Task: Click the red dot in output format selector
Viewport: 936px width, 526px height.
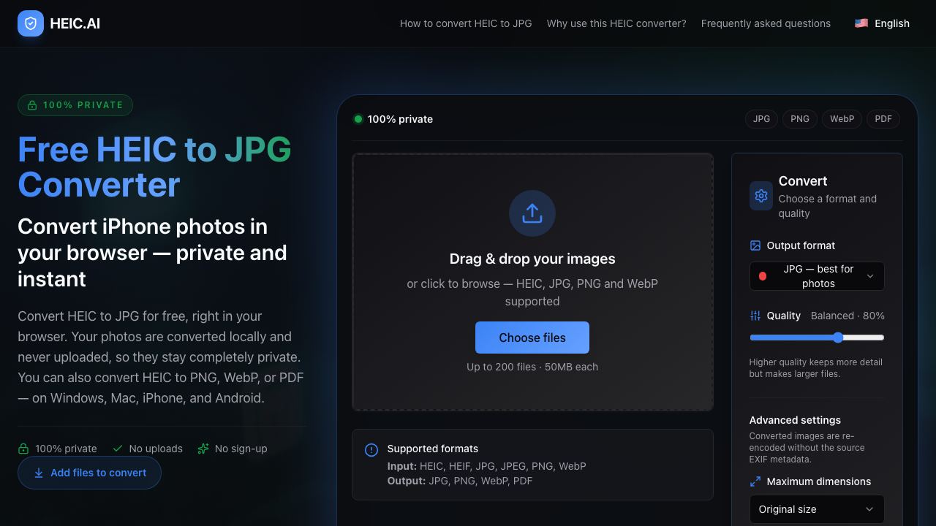Action: 763,276
